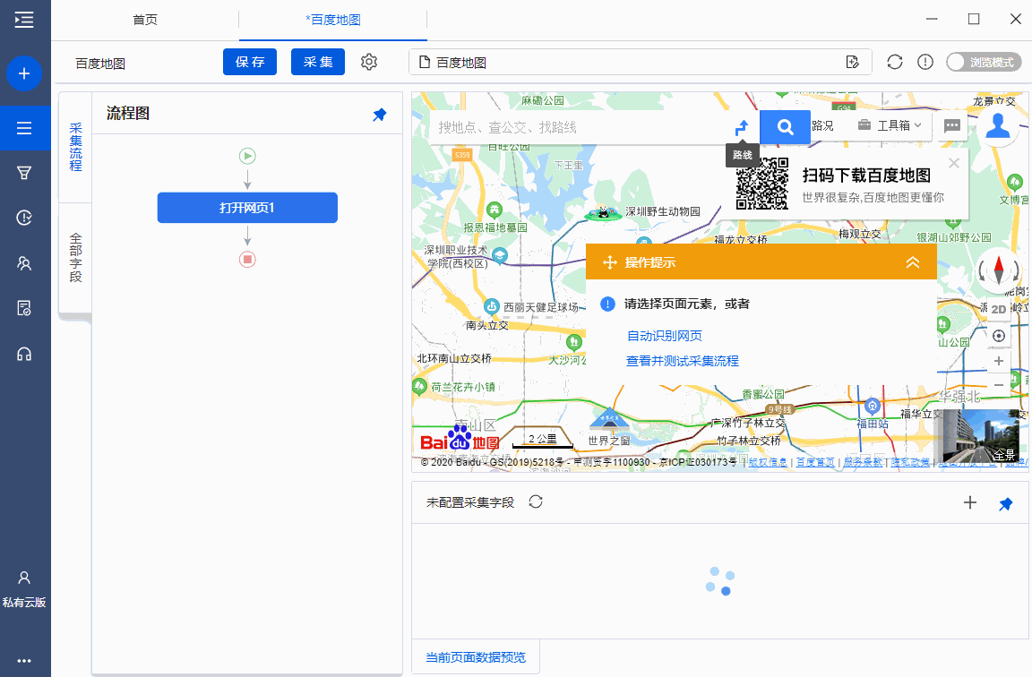Screen dimensions: 1032x677
Task: Switch to the 首页 tab
Action: (145, 20)
